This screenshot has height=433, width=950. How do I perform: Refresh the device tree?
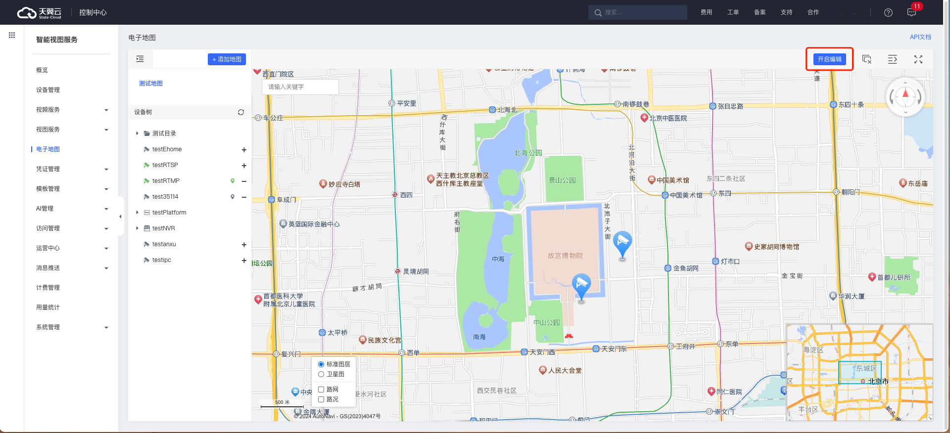click(x=241, y=112)
